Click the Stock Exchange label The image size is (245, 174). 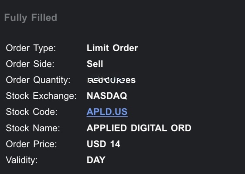[41, 96]
